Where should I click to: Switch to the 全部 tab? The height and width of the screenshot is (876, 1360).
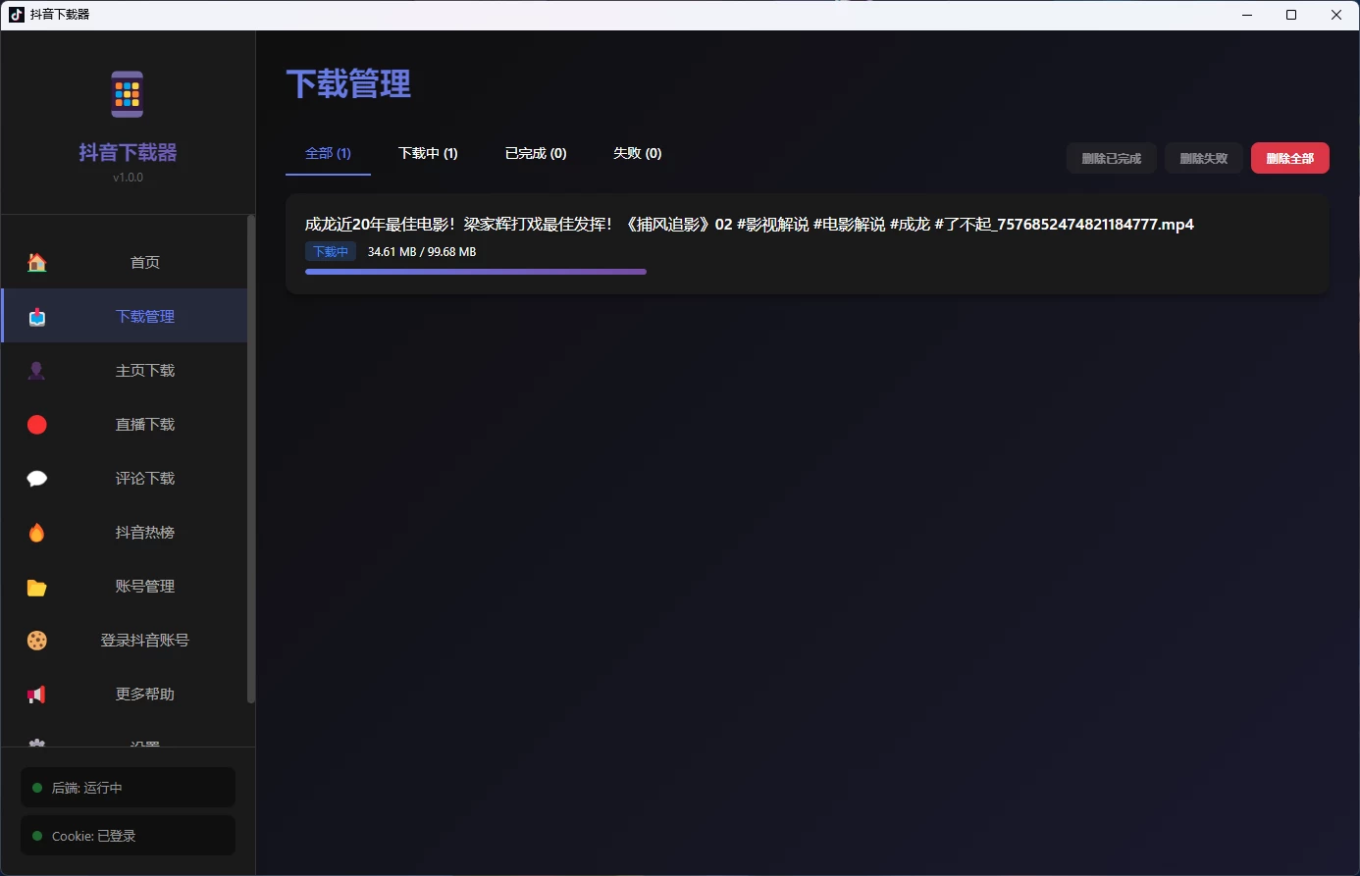328,153
